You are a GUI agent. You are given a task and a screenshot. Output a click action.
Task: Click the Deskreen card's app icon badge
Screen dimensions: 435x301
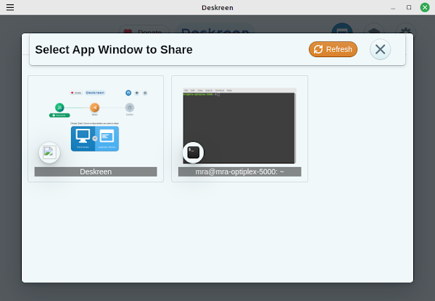(x=49, y=153)
